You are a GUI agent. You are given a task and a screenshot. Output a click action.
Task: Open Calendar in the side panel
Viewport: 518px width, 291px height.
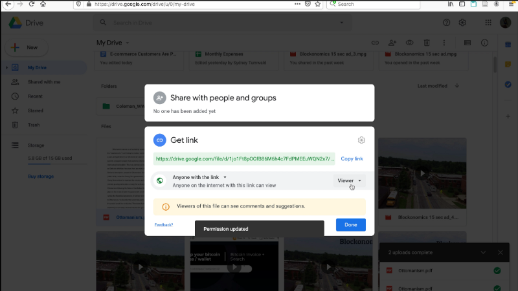click(508, 45)
